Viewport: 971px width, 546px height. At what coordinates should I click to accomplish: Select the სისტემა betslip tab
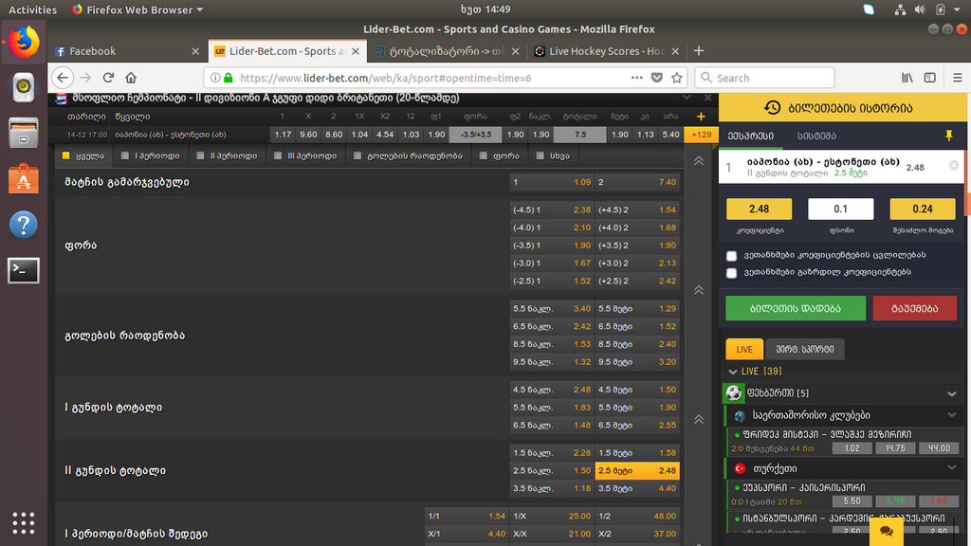point(816,136)
